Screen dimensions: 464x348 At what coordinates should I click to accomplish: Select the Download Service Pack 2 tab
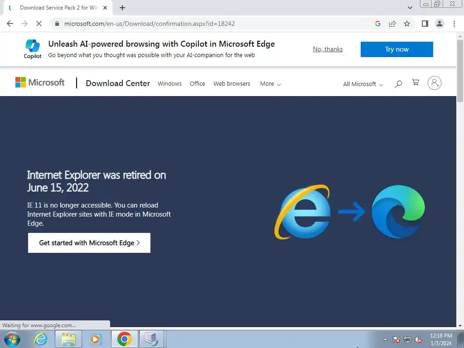(x=58, y=8)
